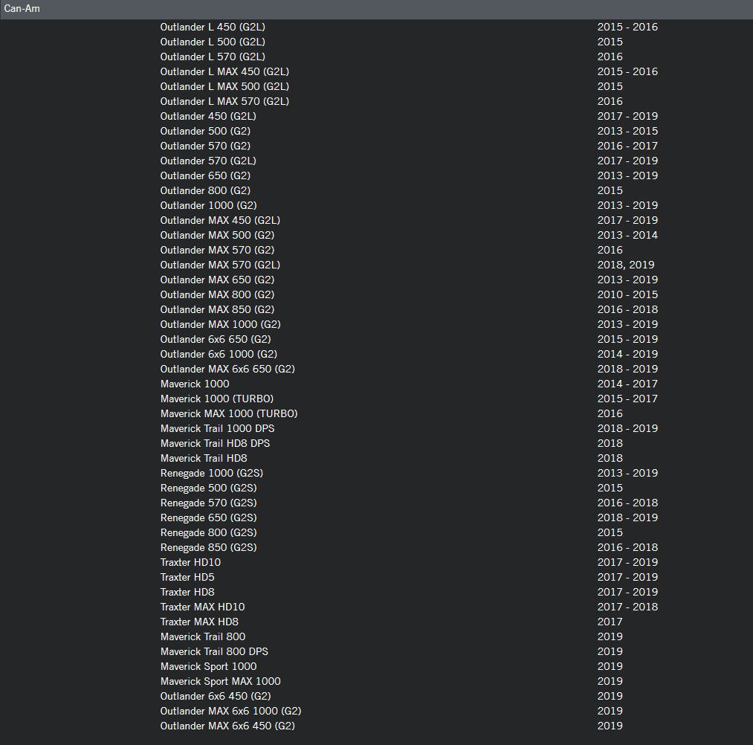Click Outlander 1000 (G2) model name
Image resolution: width=753 pixels, height=745 pixels.
click(x=209, y=206)
